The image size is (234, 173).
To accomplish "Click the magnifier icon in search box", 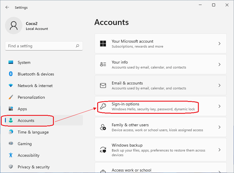I will [x=77, y=46].
